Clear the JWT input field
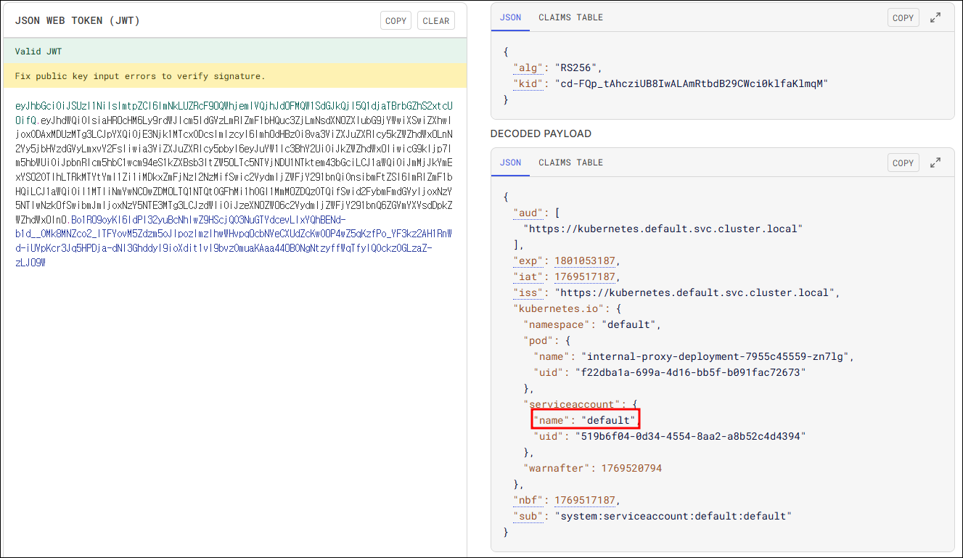 pos(435,21)
